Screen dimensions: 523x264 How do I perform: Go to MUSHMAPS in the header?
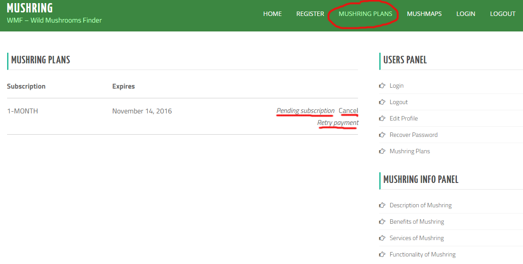424,14
